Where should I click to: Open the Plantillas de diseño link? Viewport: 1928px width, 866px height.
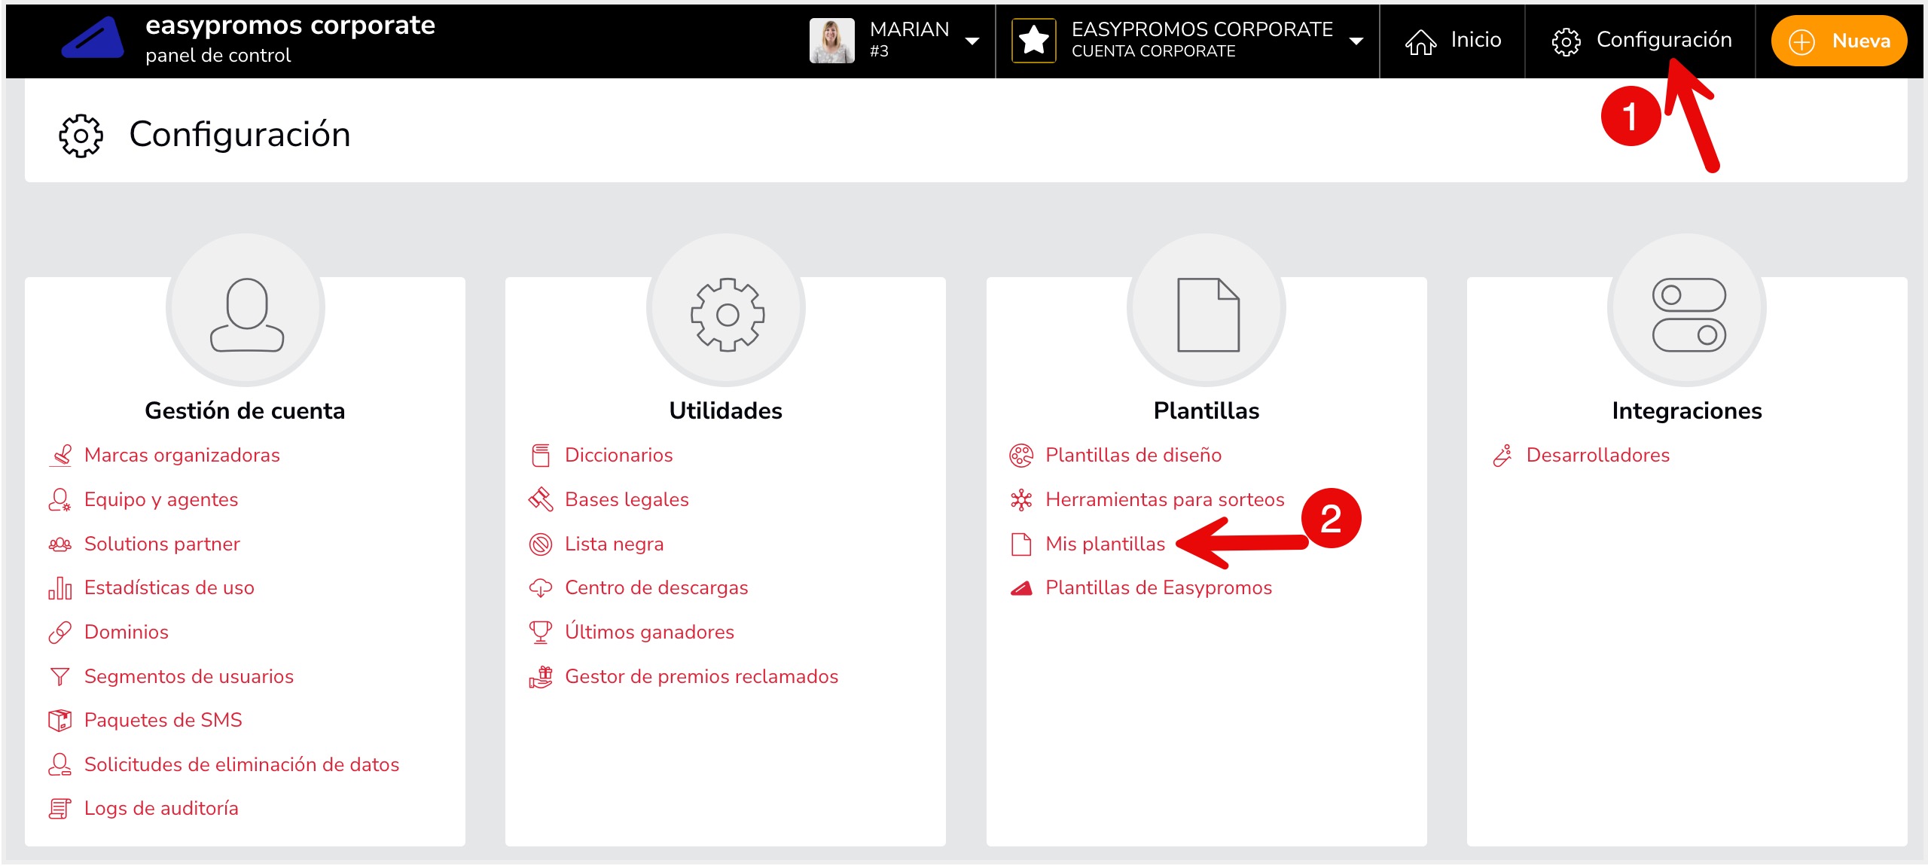coord(1134,456)
